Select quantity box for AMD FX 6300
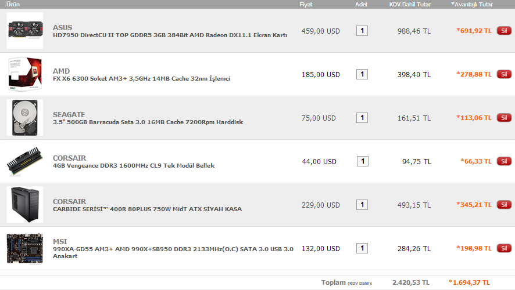 pos(362,74)
